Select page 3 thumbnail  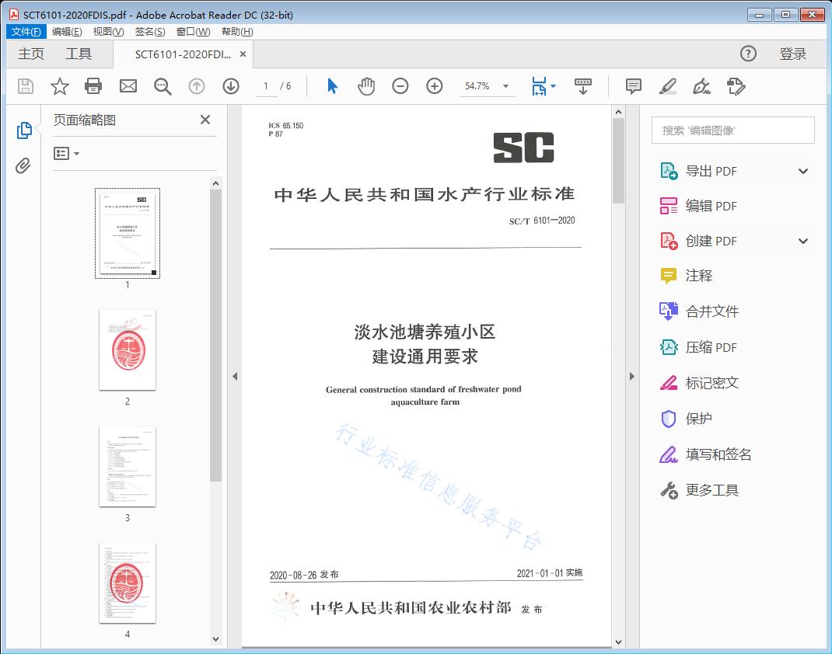[128, 466]
